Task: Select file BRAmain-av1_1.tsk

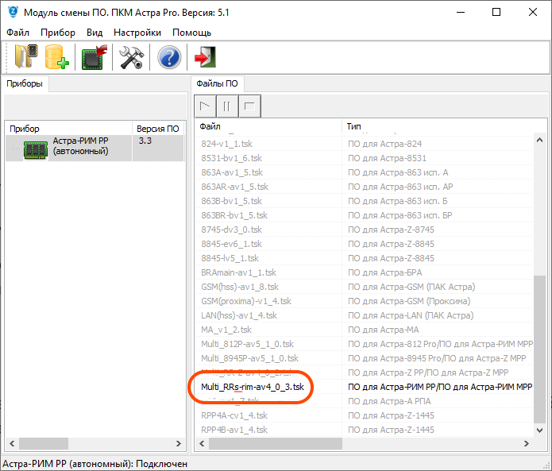Action: tap(238, 272)
